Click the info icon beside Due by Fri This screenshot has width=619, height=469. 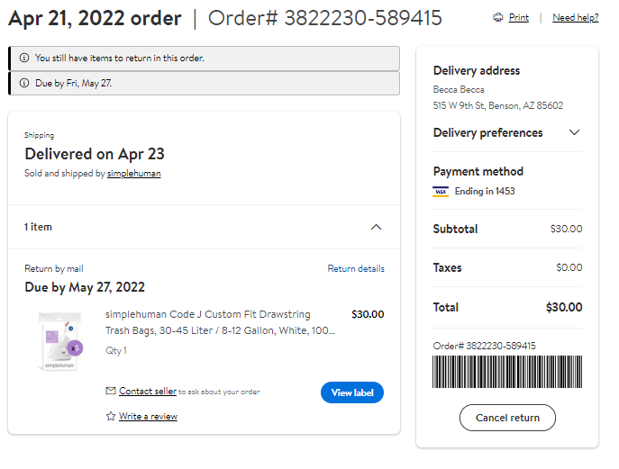(x=24, y=83)
